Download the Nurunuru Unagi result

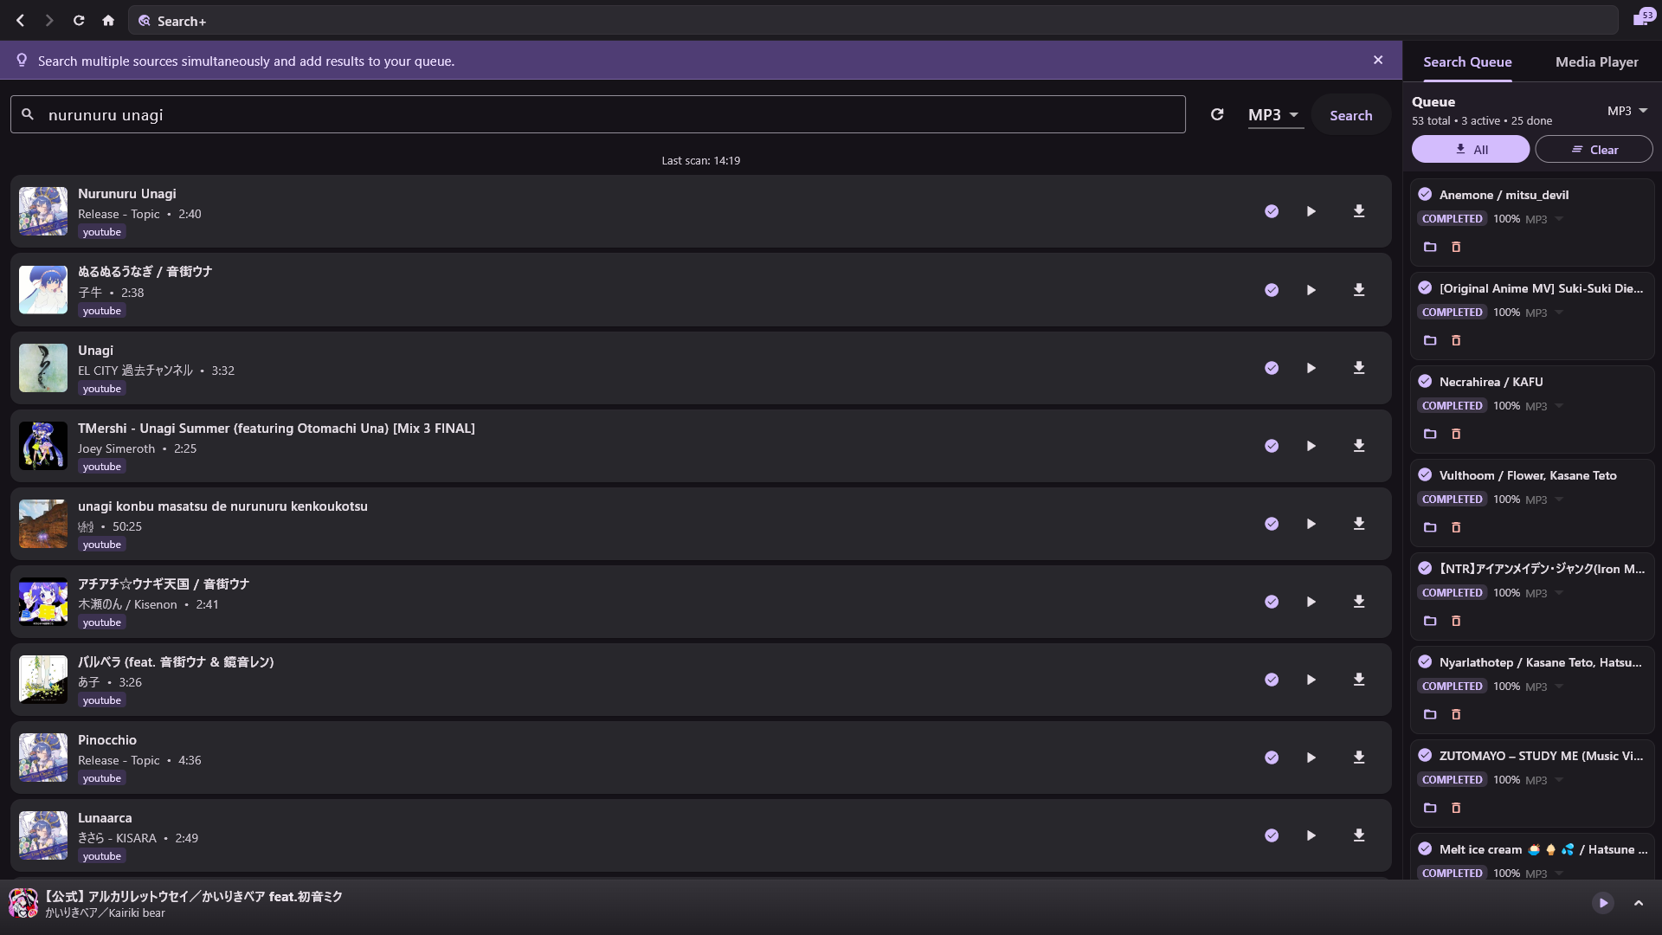(x=1359, y=211)
